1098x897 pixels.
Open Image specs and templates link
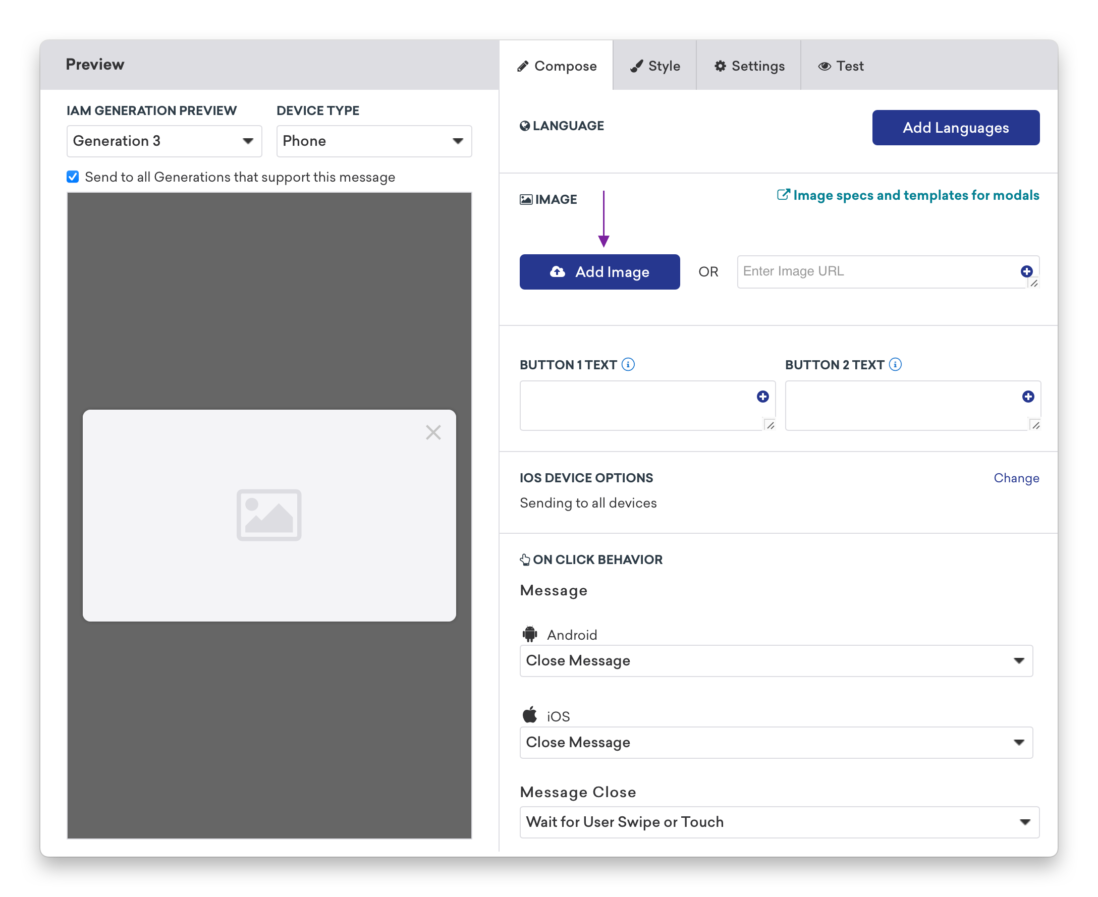pyautogui.click(x=908, y=195)
